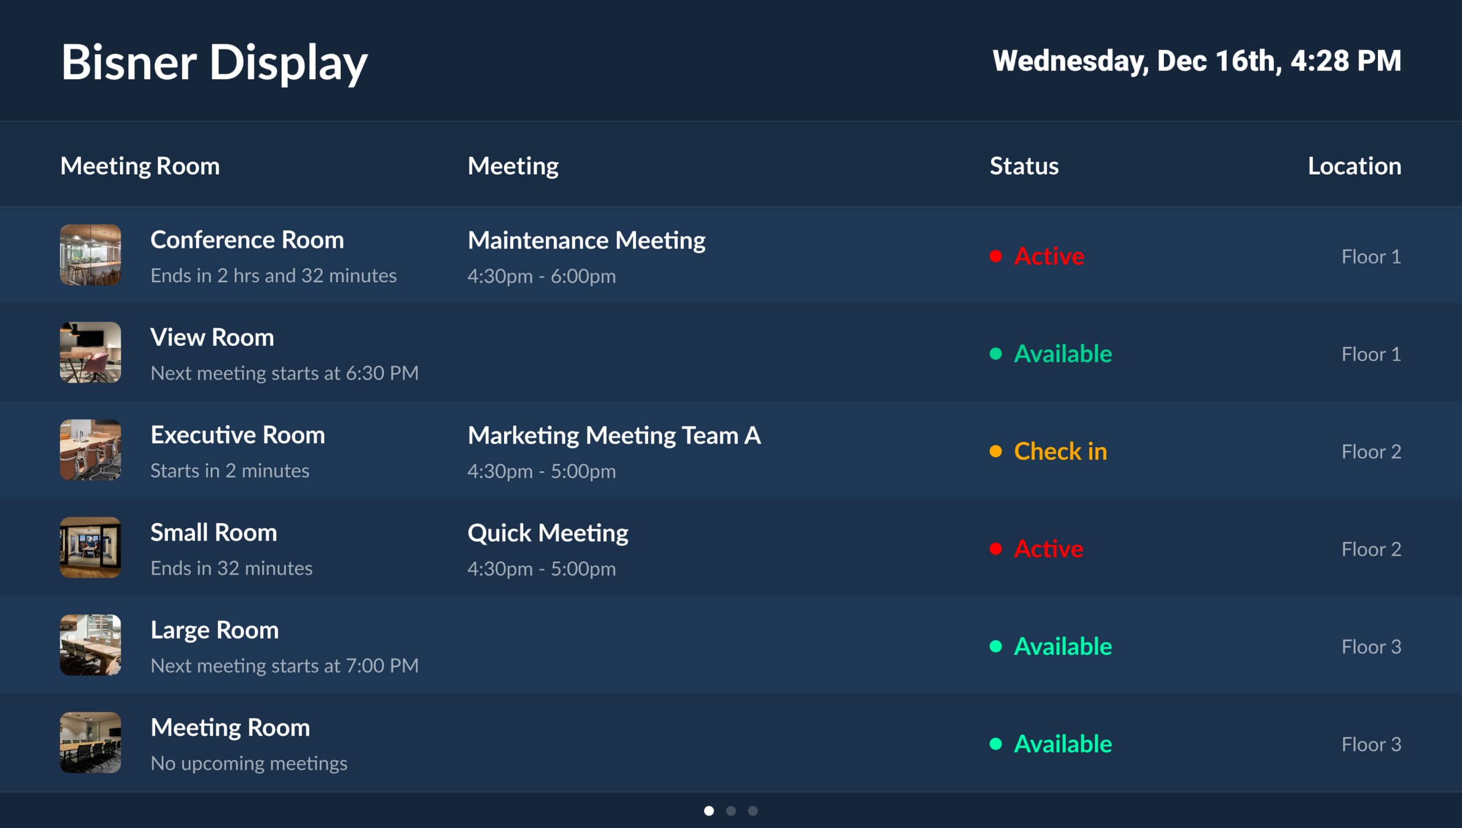1462x828 pixels.
Task: Click the View Room thumbnail image
Action: point(91,353)
